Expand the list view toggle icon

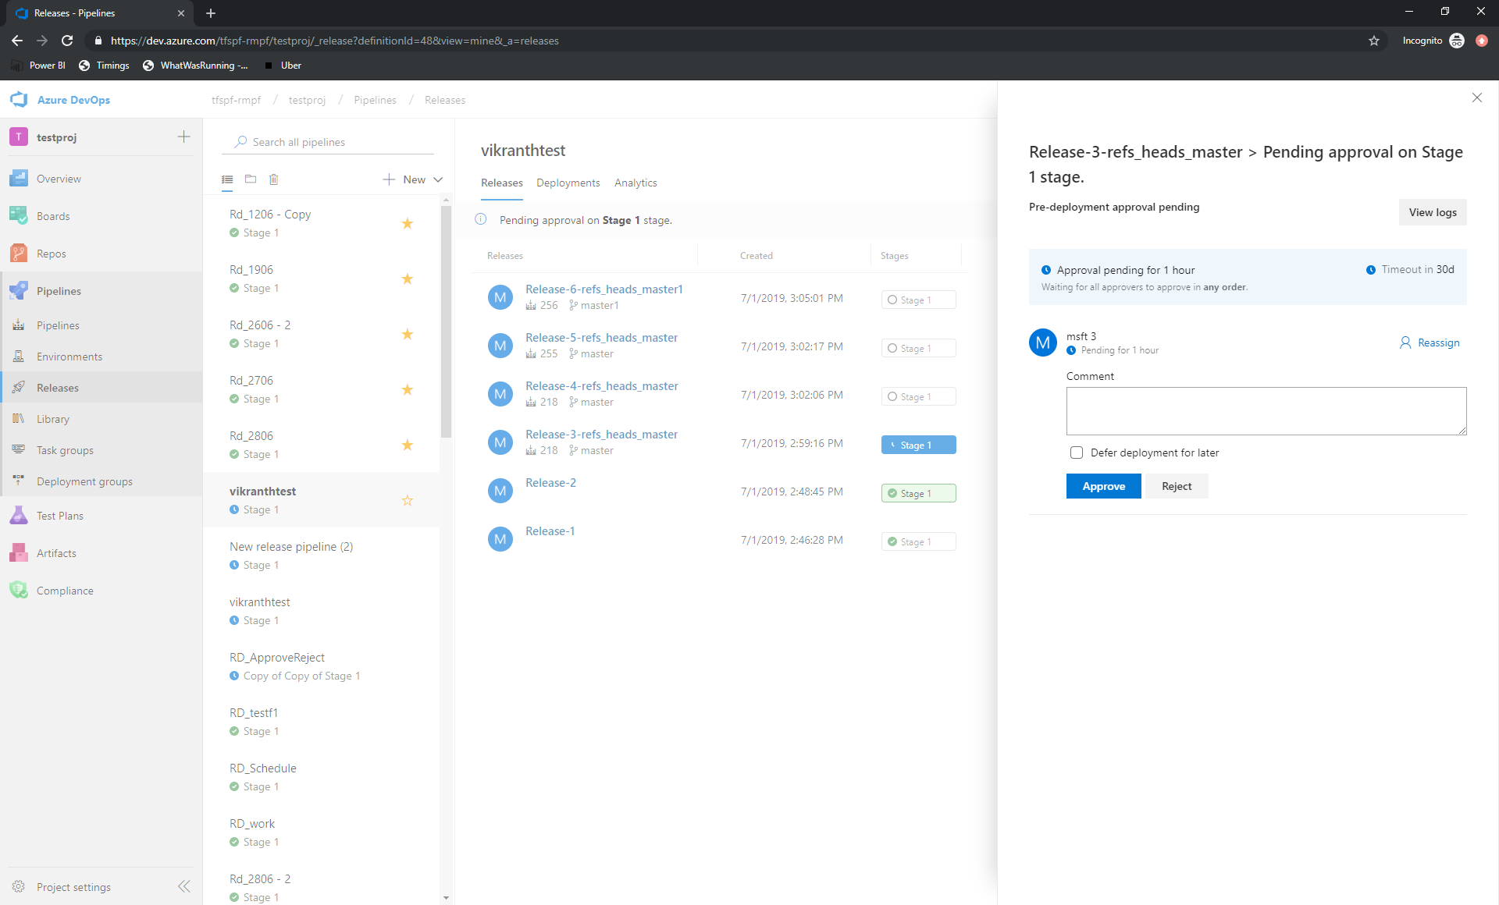click(227, 179)
